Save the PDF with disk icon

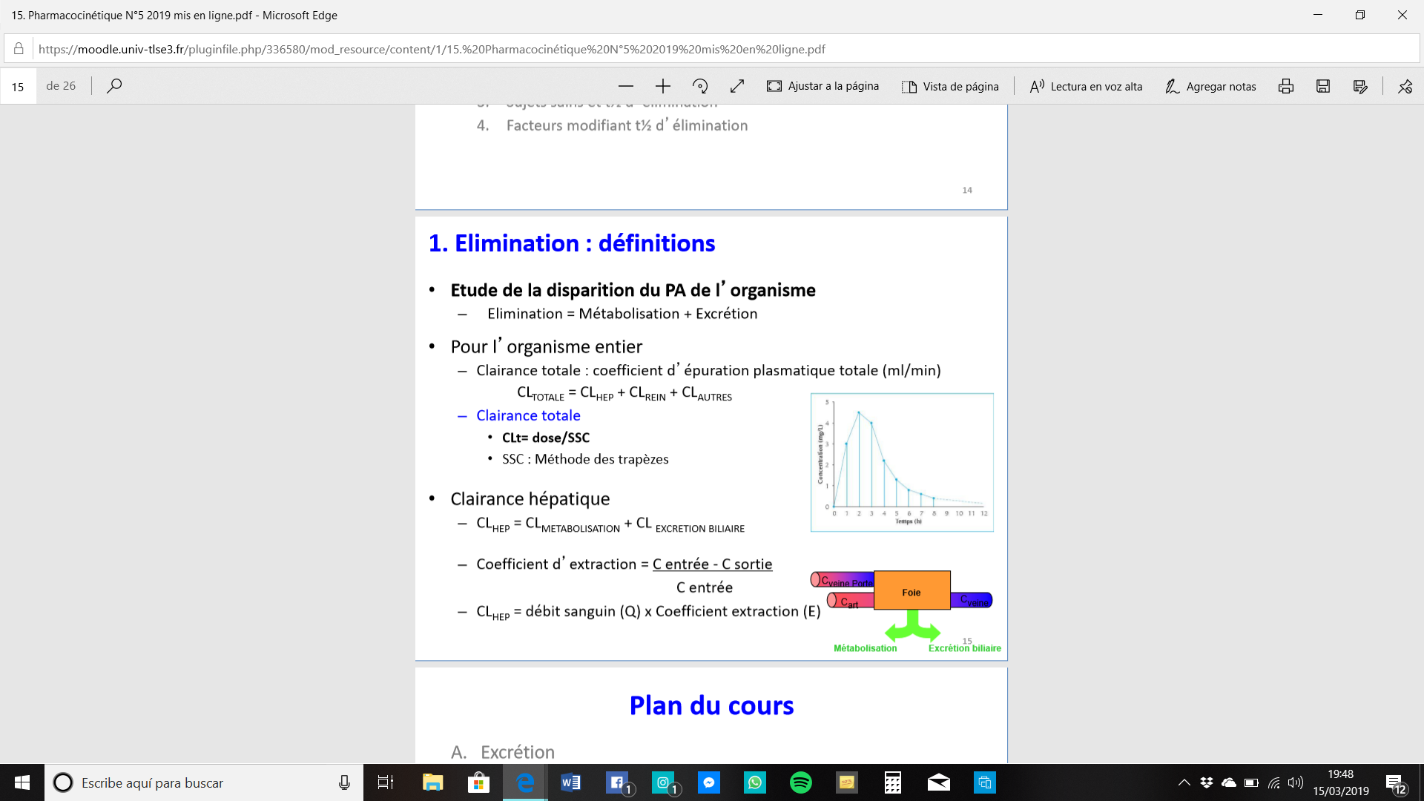pos(1322,86)
